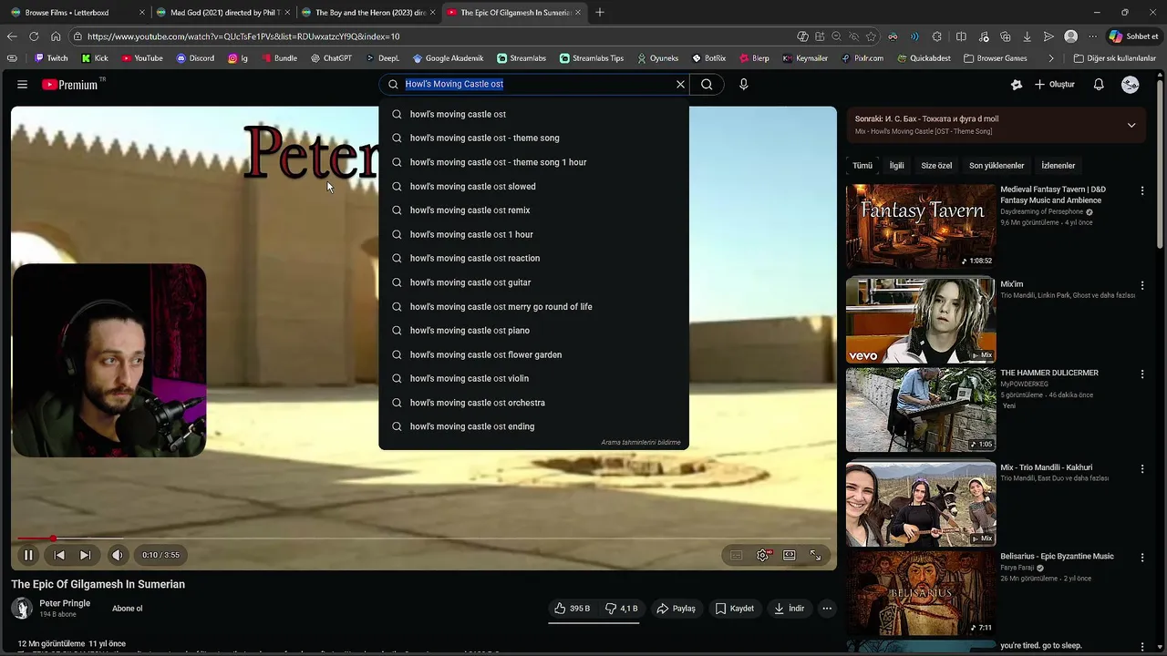Switch to Browse Films Letterboxd tab
The height and width of the screenshot is (656, 1167).
point(77,13)
